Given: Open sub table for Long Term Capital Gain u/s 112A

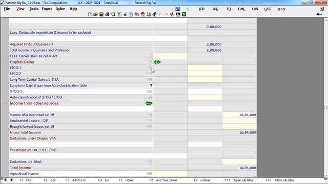Looking at the screenshot, I should (149, 80).
